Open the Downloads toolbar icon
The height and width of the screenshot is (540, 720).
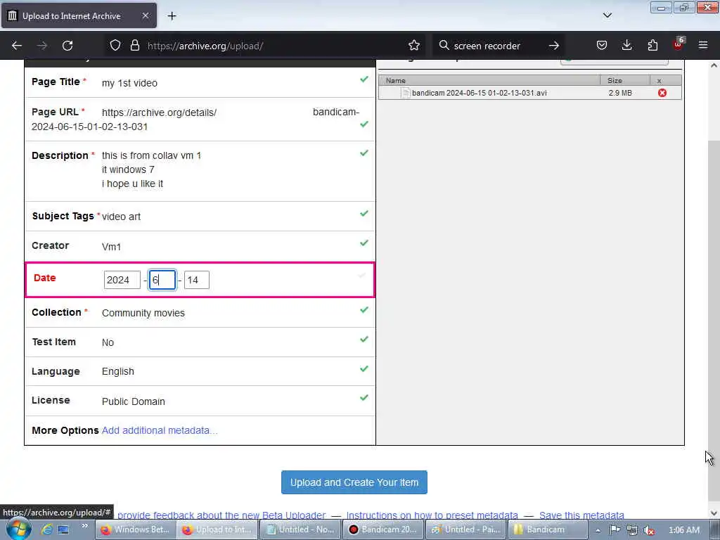tap(626, 46)
